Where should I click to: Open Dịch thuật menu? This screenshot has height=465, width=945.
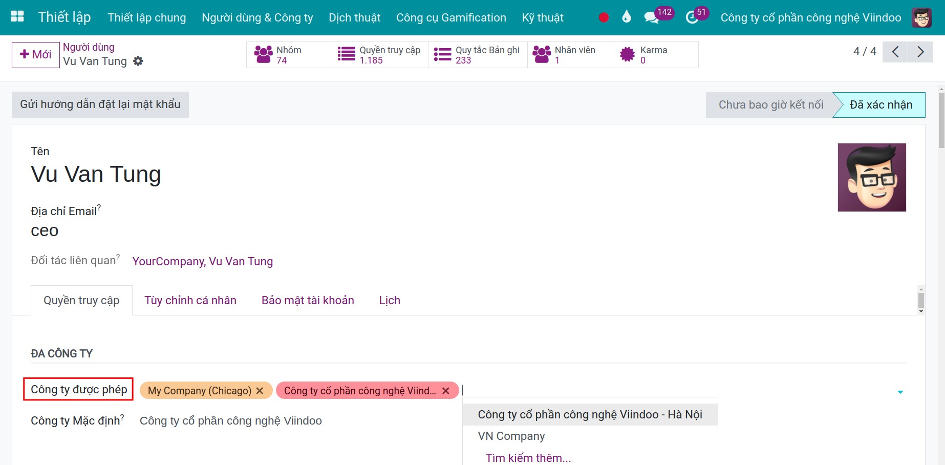(x=355, y=17)
